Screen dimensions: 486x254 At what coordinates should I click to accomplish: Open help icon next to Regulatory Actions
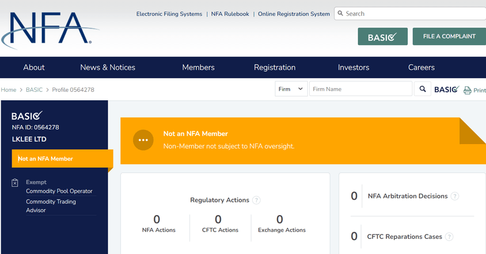click(x=256, y=200)
